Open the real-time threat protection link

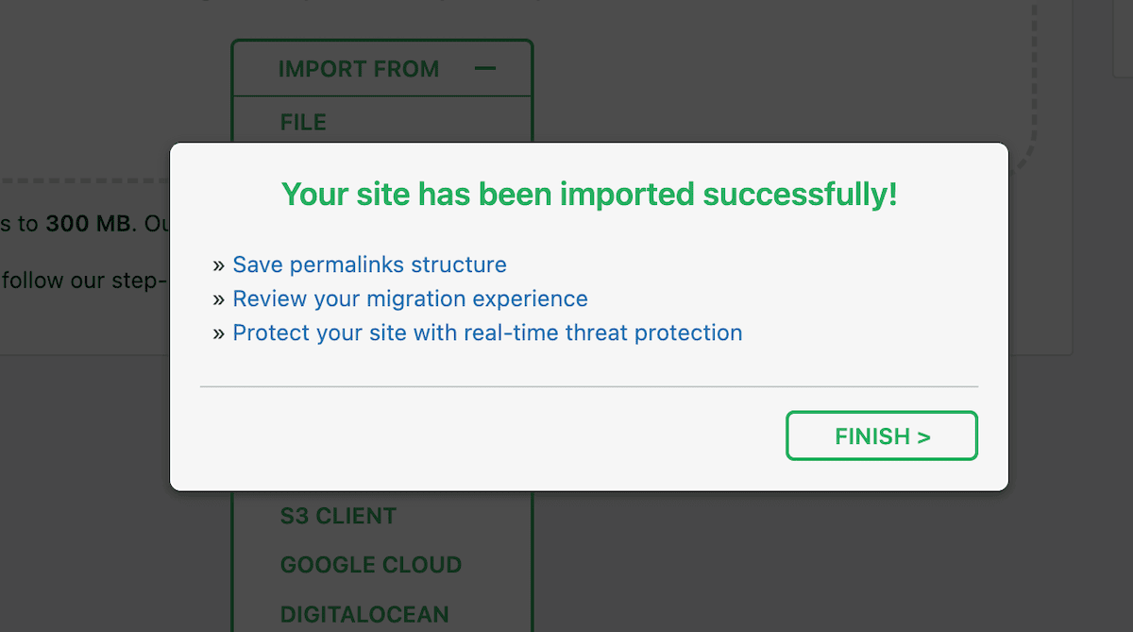(x=487, y=333)
